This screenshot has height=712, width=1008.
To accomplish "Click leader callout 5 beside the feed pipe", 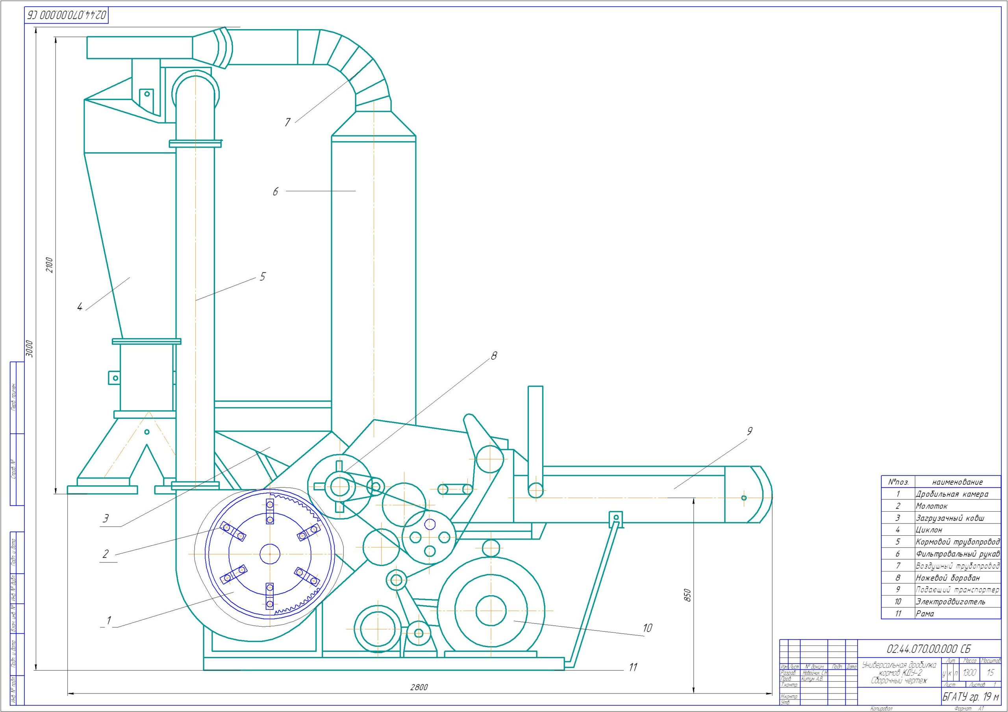I will pyautogui.click(x=263, y=277).
